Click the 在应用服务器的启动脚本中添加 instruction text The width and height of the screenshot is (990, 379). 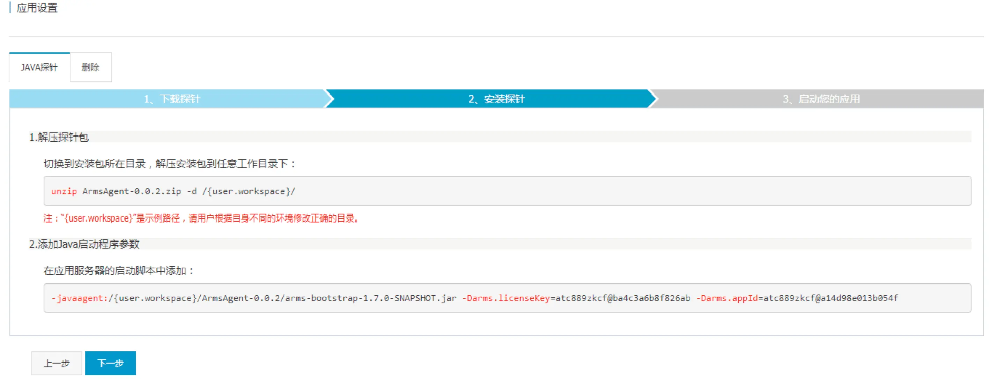pos(118,270)
